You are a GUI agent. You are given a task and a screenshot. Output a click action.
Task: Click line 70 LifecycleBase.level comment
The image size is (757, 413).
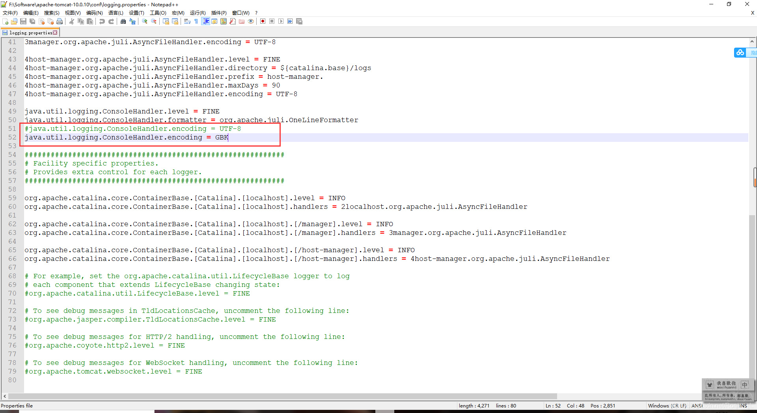point(137,294)
